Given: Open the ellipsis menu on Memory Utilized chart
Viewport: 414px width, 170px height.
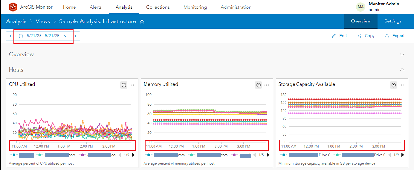Looking at the screenshot, I should [267, 85].
